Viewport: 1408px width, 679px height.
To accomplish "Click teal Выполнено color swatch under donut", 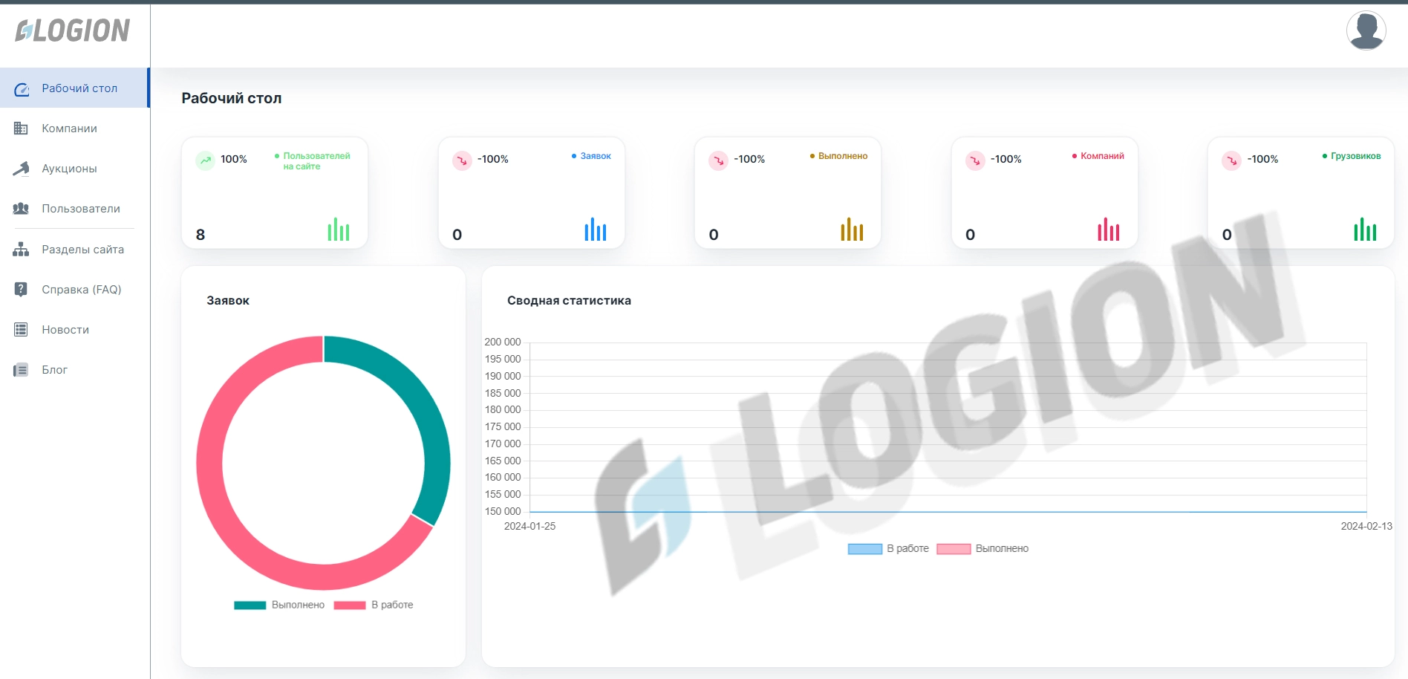I will (250, 605).
